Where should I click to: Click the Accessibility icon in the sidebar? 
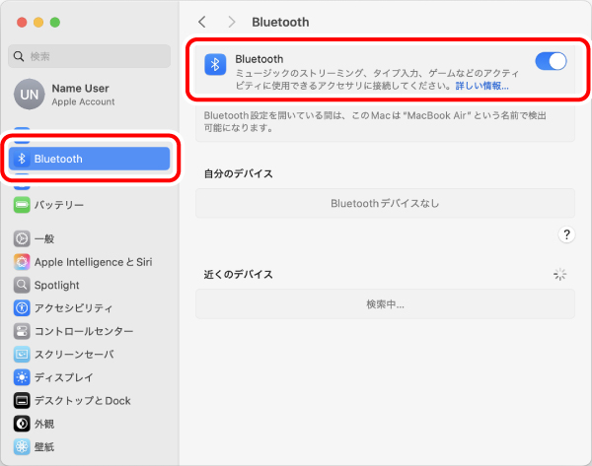click(22, 307)
